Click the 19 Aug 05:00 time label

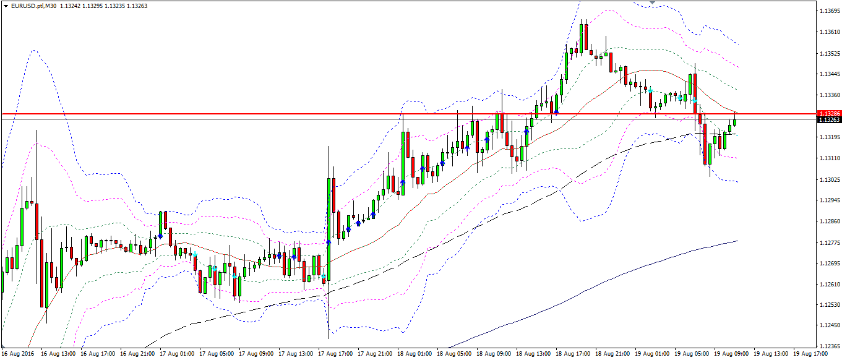[692, 354]
